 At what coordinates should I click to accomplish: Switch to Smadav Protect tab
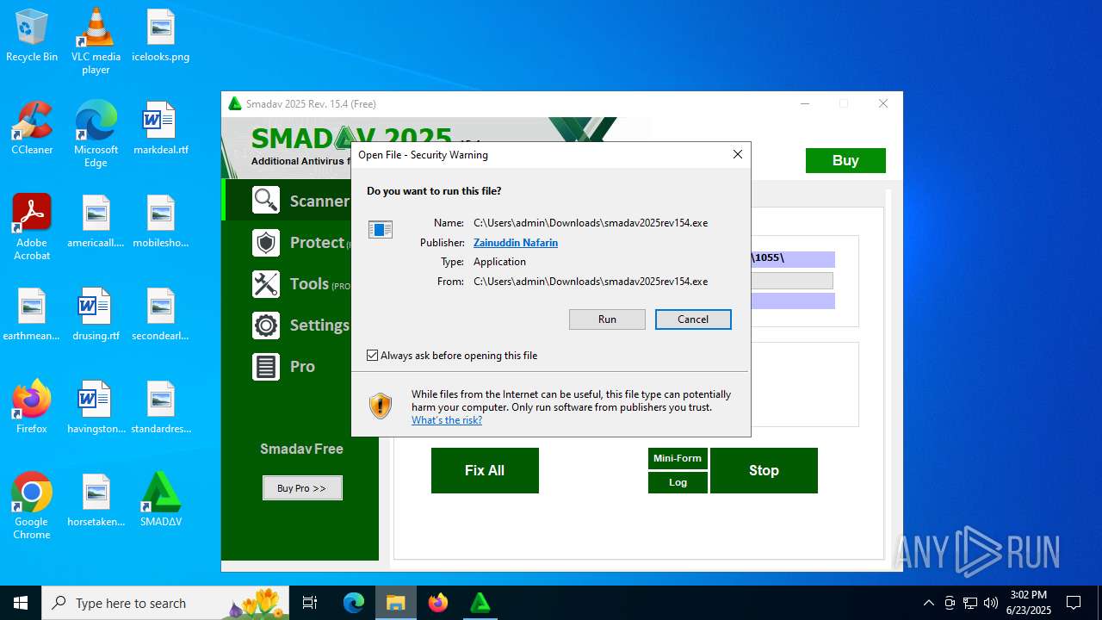pos(300,243)
